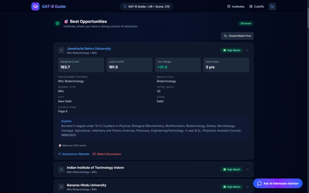Screen dimensions: 309x193
Task: Click Broad Field value Biotechnology
Action: coord(166,81)
